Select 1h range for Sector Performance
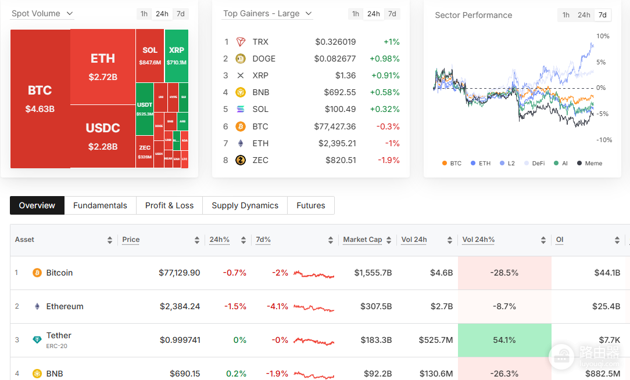This screenshot has width=630, height=380. [x=565, y=15]
